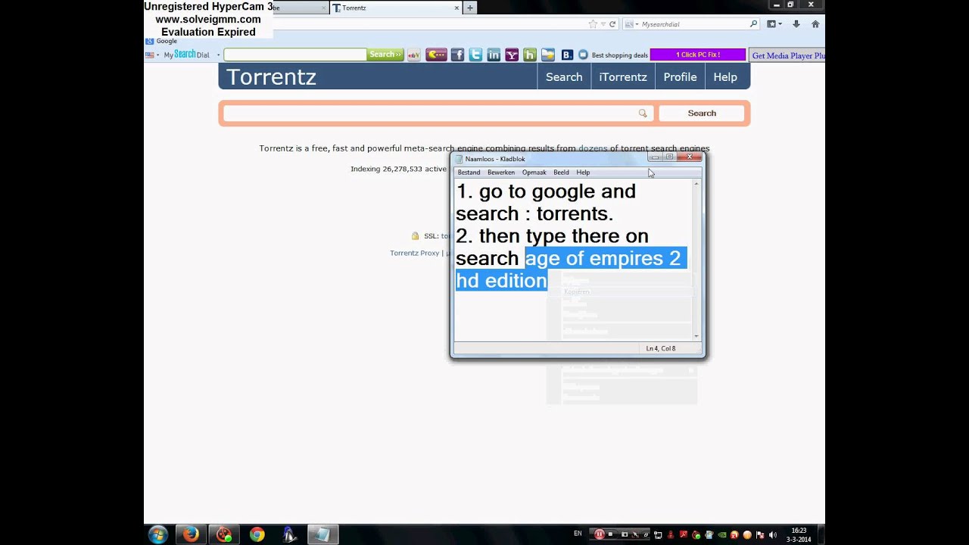Click the Torrentz site logo

(271, 76)
